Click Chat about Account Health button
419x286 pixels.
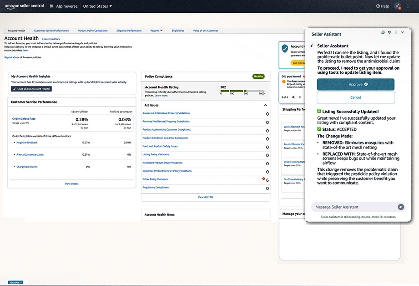pos(31,89)
